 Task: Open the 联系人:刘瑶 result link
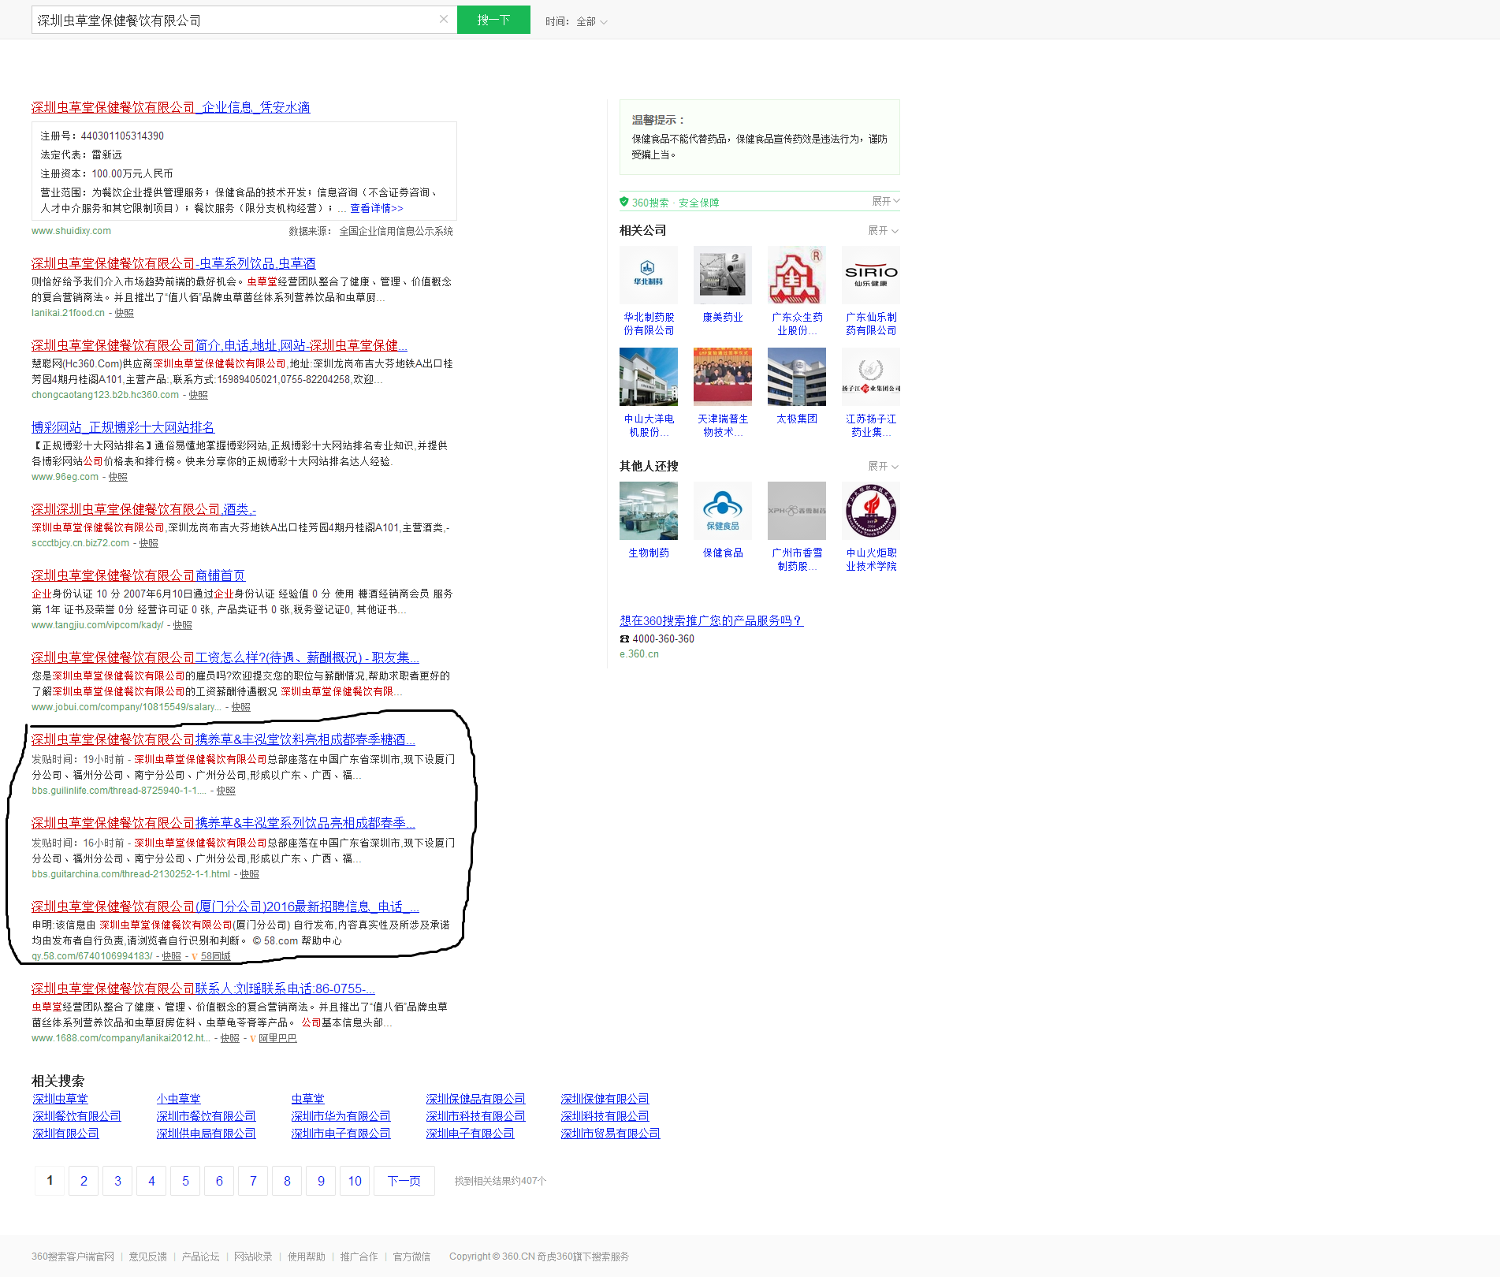(203, 988)
